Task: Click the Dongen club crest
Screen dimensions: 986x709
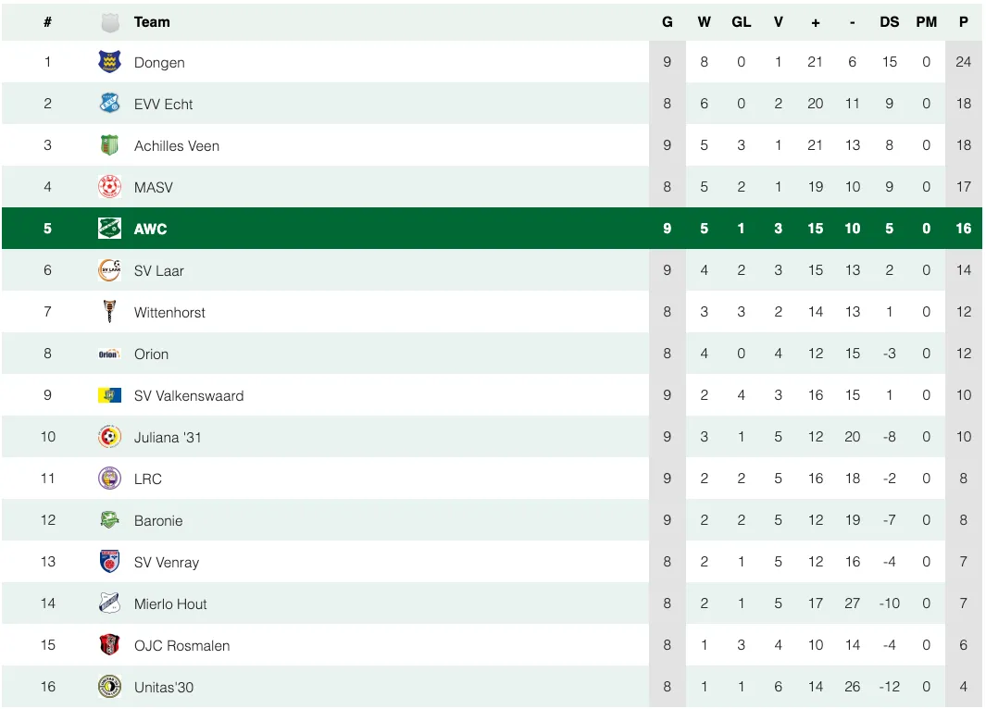Action: [x=109, y=62]
